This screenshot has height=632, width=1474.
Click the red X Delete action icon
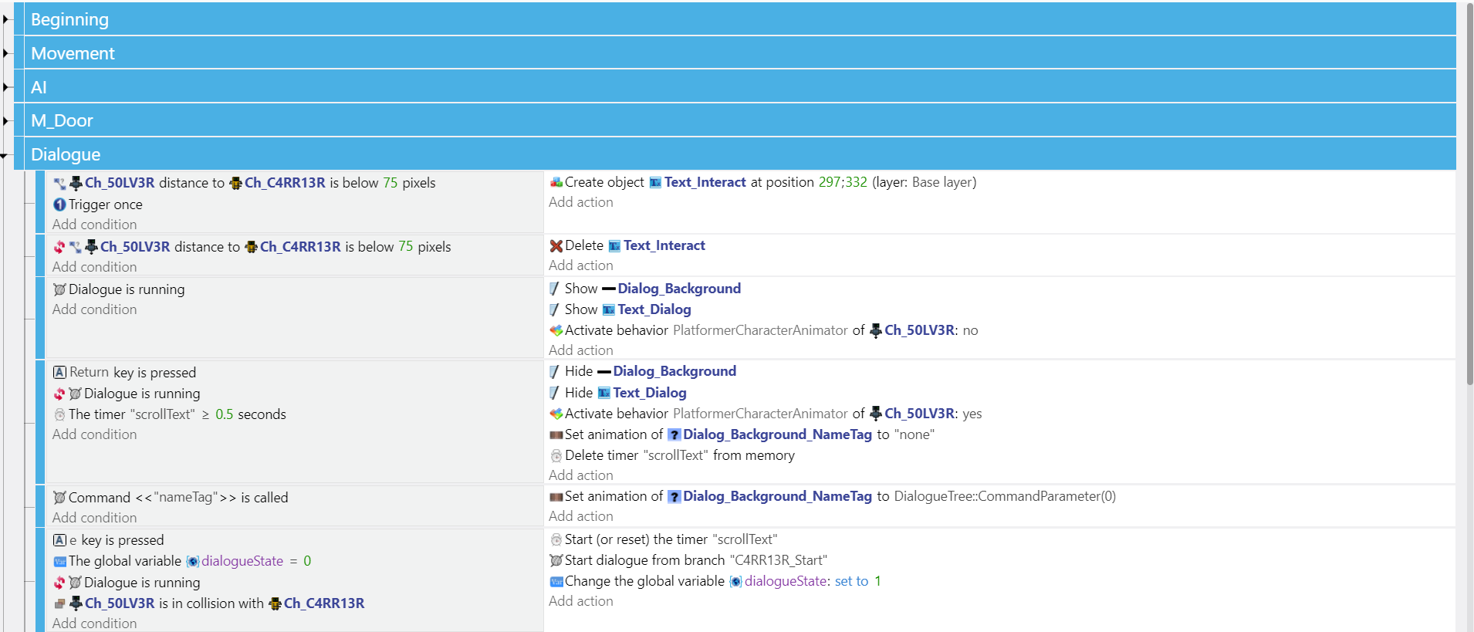(x=556, y=246)
